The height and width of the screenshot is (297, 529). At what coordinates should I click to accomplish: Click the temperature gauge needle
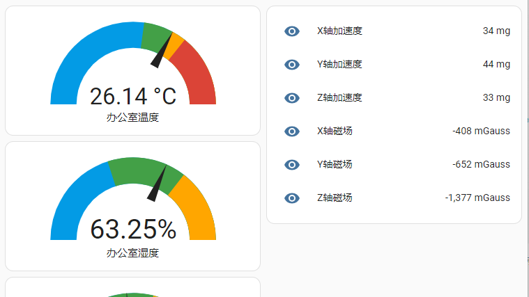pos(161,51)
